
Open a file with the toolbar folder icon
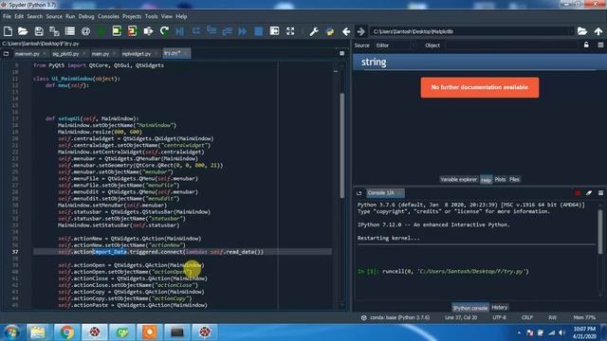[23, 31]
